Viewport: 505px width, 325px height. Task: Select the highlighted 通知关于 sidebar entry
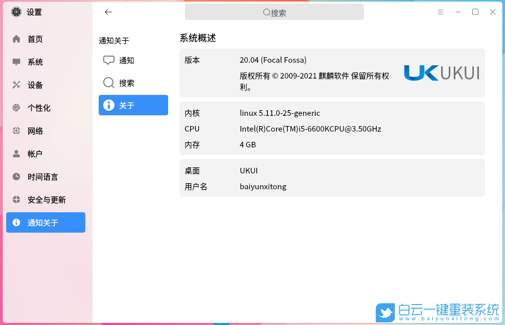pyautogui.click(x=45, y=222)
